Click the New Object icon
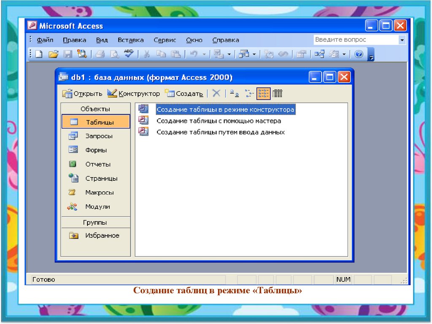Viewport: 432px width, 324px height. coord(334,54)
